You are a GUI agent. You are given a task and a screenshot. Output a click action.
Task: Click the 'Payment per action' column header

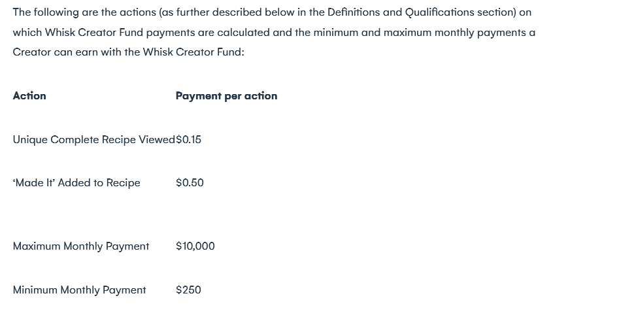226,96
